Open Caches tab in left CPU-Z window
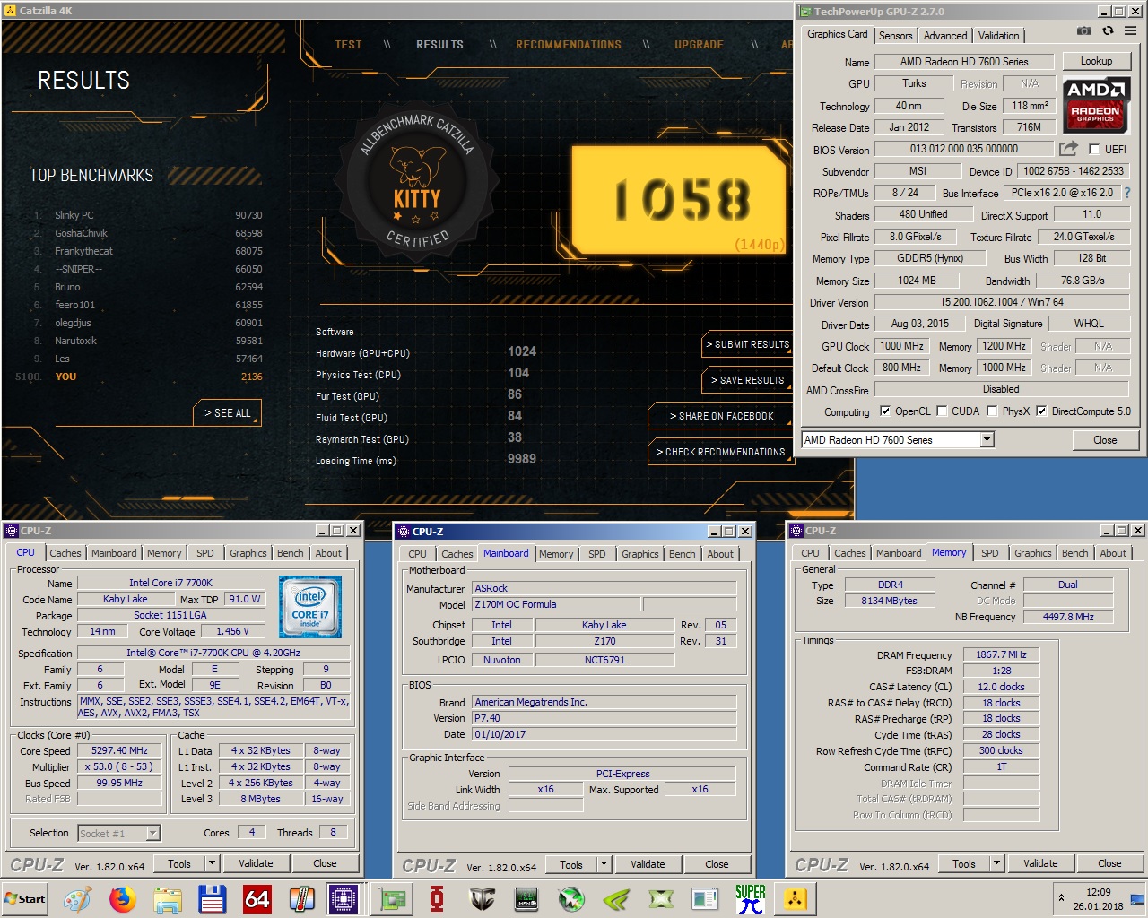 point(65,553)
